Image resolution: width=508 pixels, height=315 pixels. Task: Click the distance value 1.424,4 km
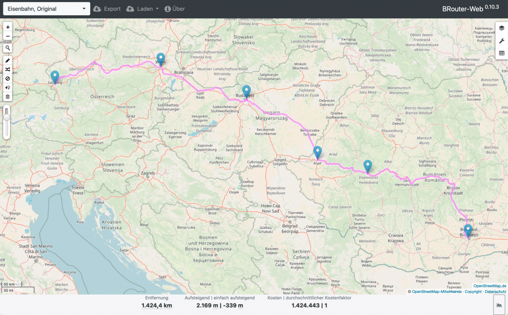tap(157, 305)
